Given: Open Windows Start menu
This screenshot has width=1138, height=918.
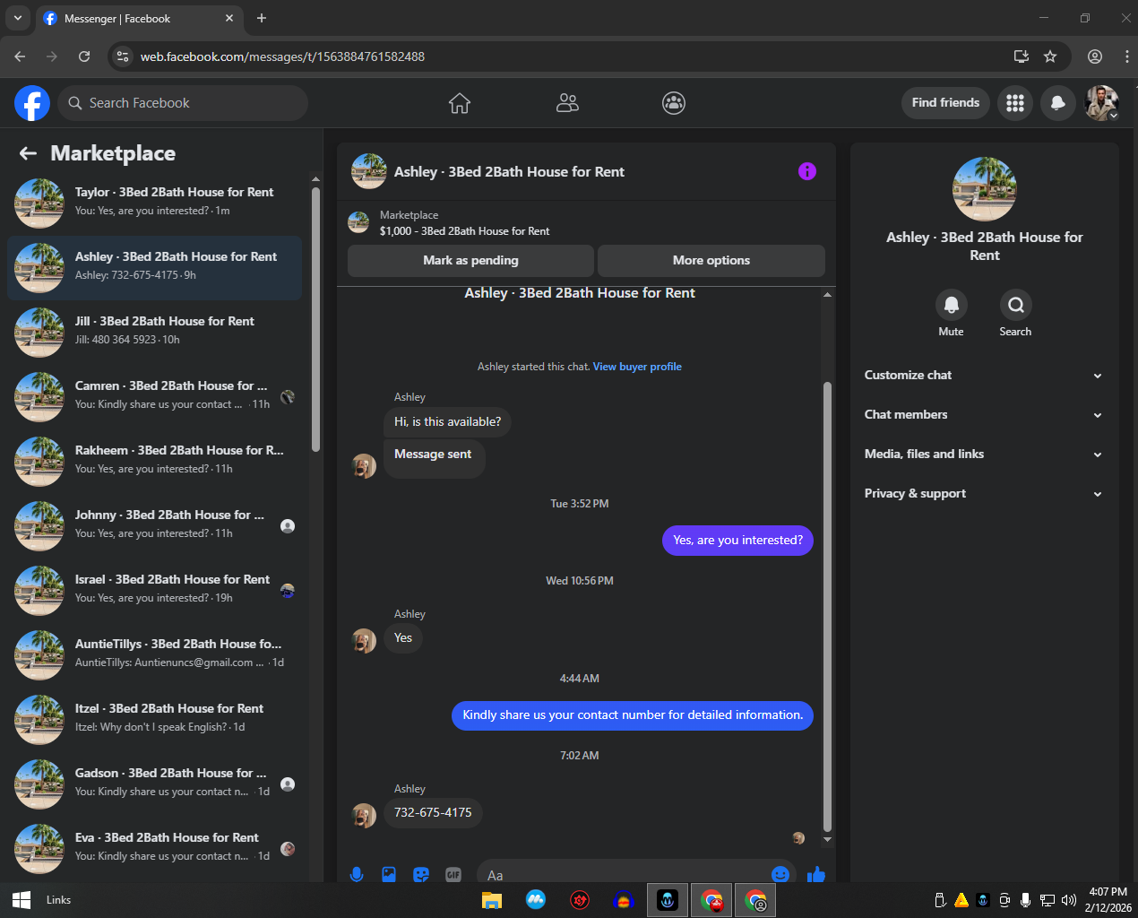Looking at the screenshot, I should click(22, 899).
